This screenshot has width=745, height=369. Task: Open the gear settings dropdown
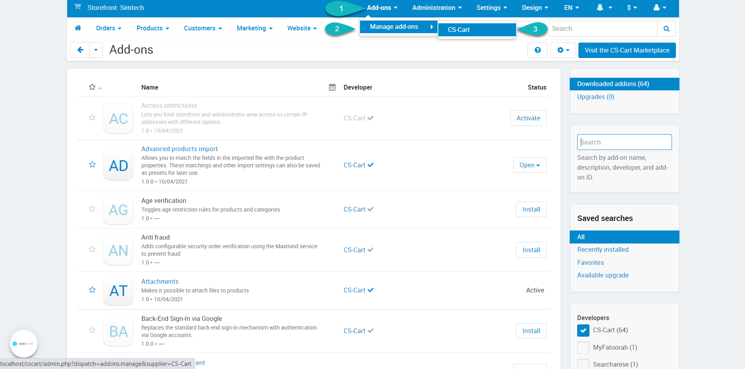pos(563,50)
